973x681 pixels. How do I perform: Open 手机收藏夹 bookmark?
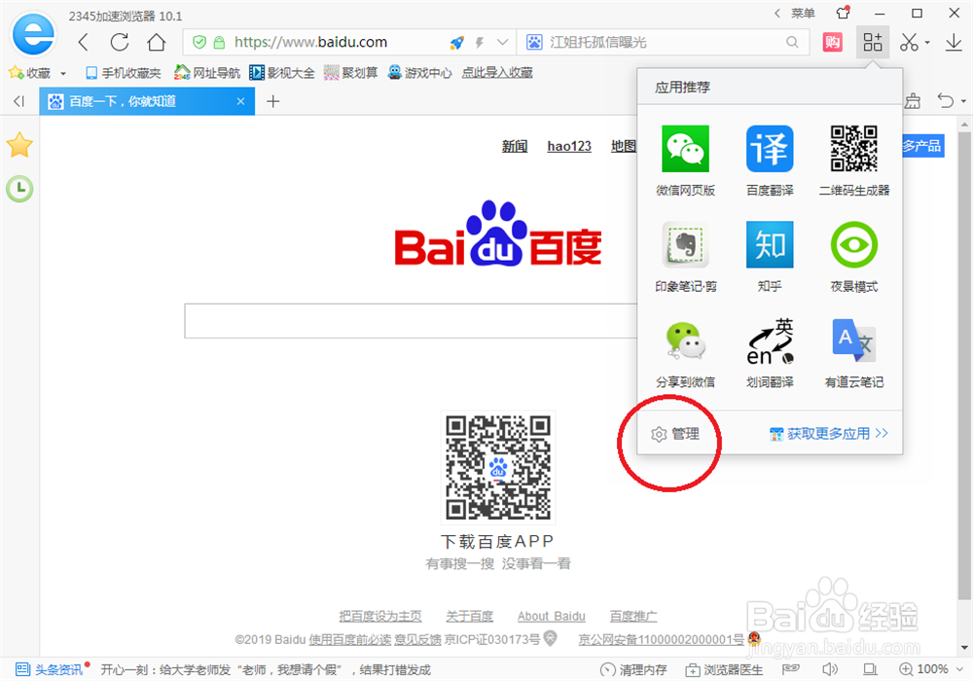tap(123, 73)
